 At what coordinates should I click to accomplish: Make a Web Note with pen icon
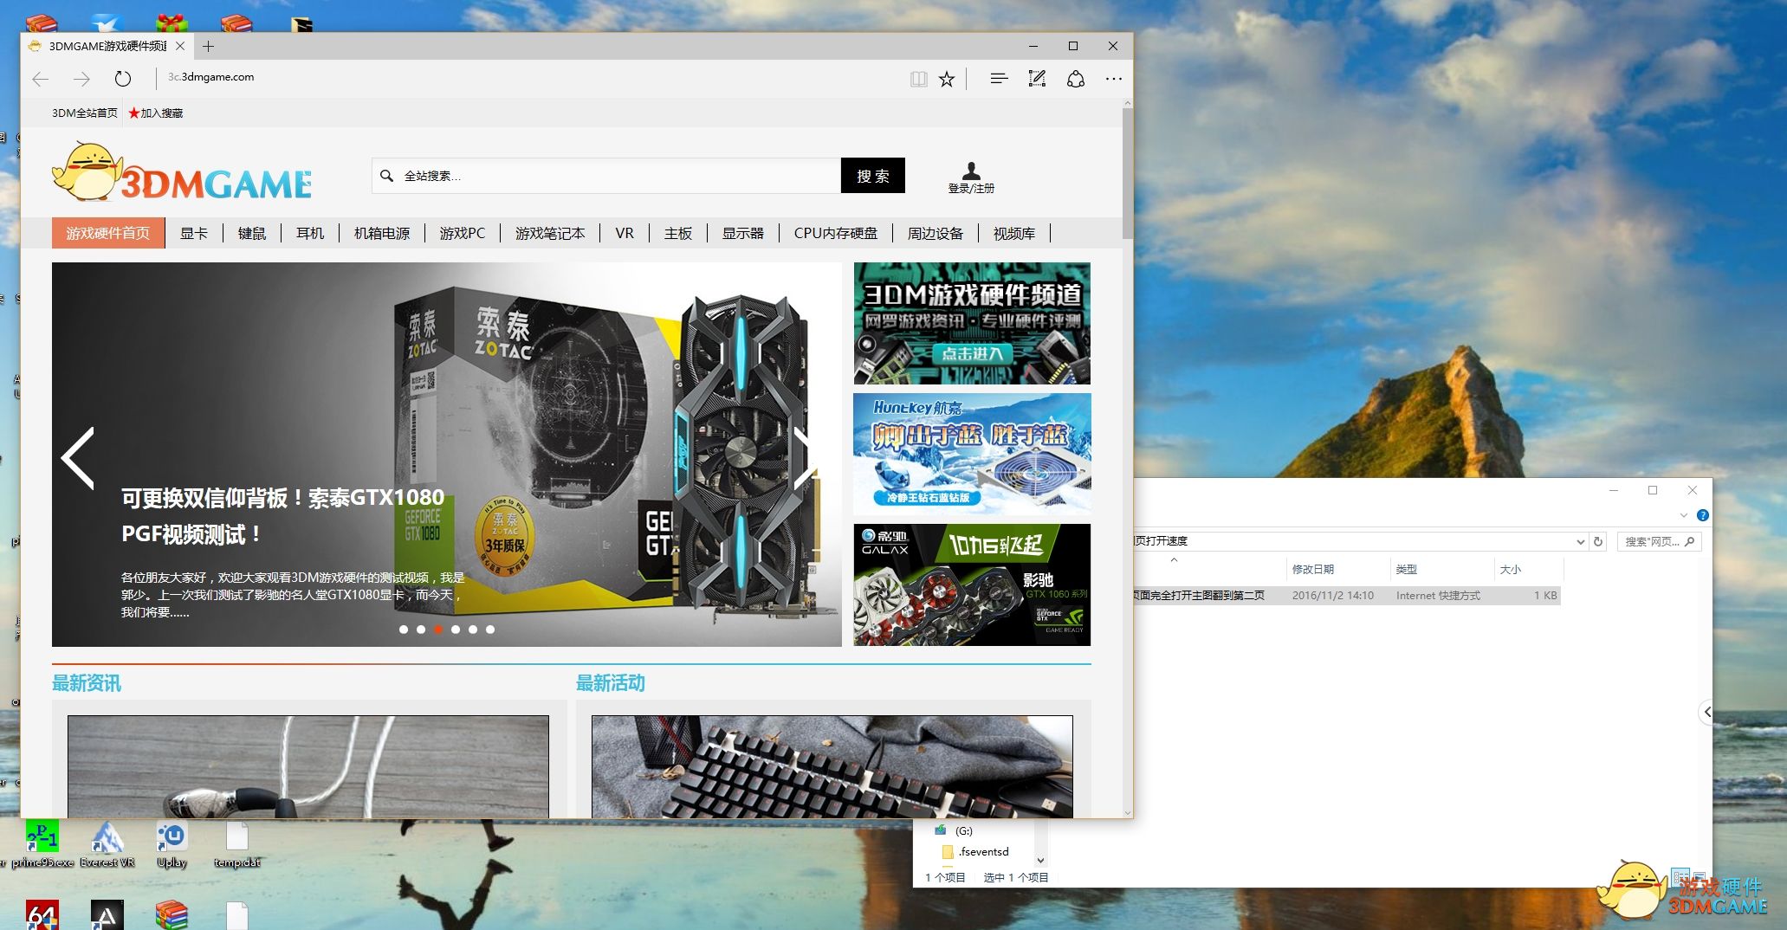pyautogui.click(x=1037, y=79)
